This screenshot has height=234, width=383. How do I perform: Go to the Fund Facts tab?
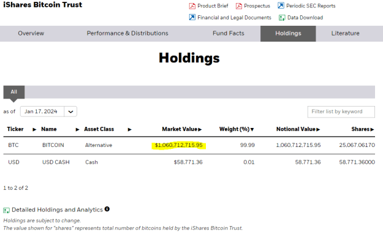pos(229,34)
